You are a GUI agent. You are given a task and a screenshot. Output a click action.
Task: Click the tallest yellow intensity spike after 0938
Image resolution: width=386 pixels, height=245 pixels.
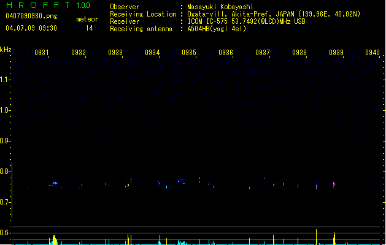316,237
